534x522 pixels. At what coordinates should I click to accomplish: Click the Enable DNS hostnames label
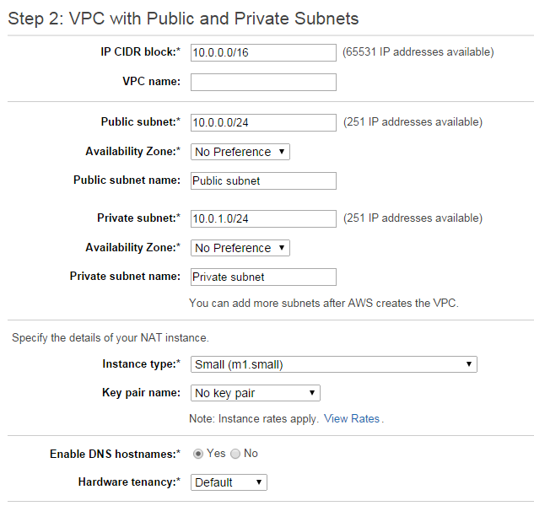point(116,454)
